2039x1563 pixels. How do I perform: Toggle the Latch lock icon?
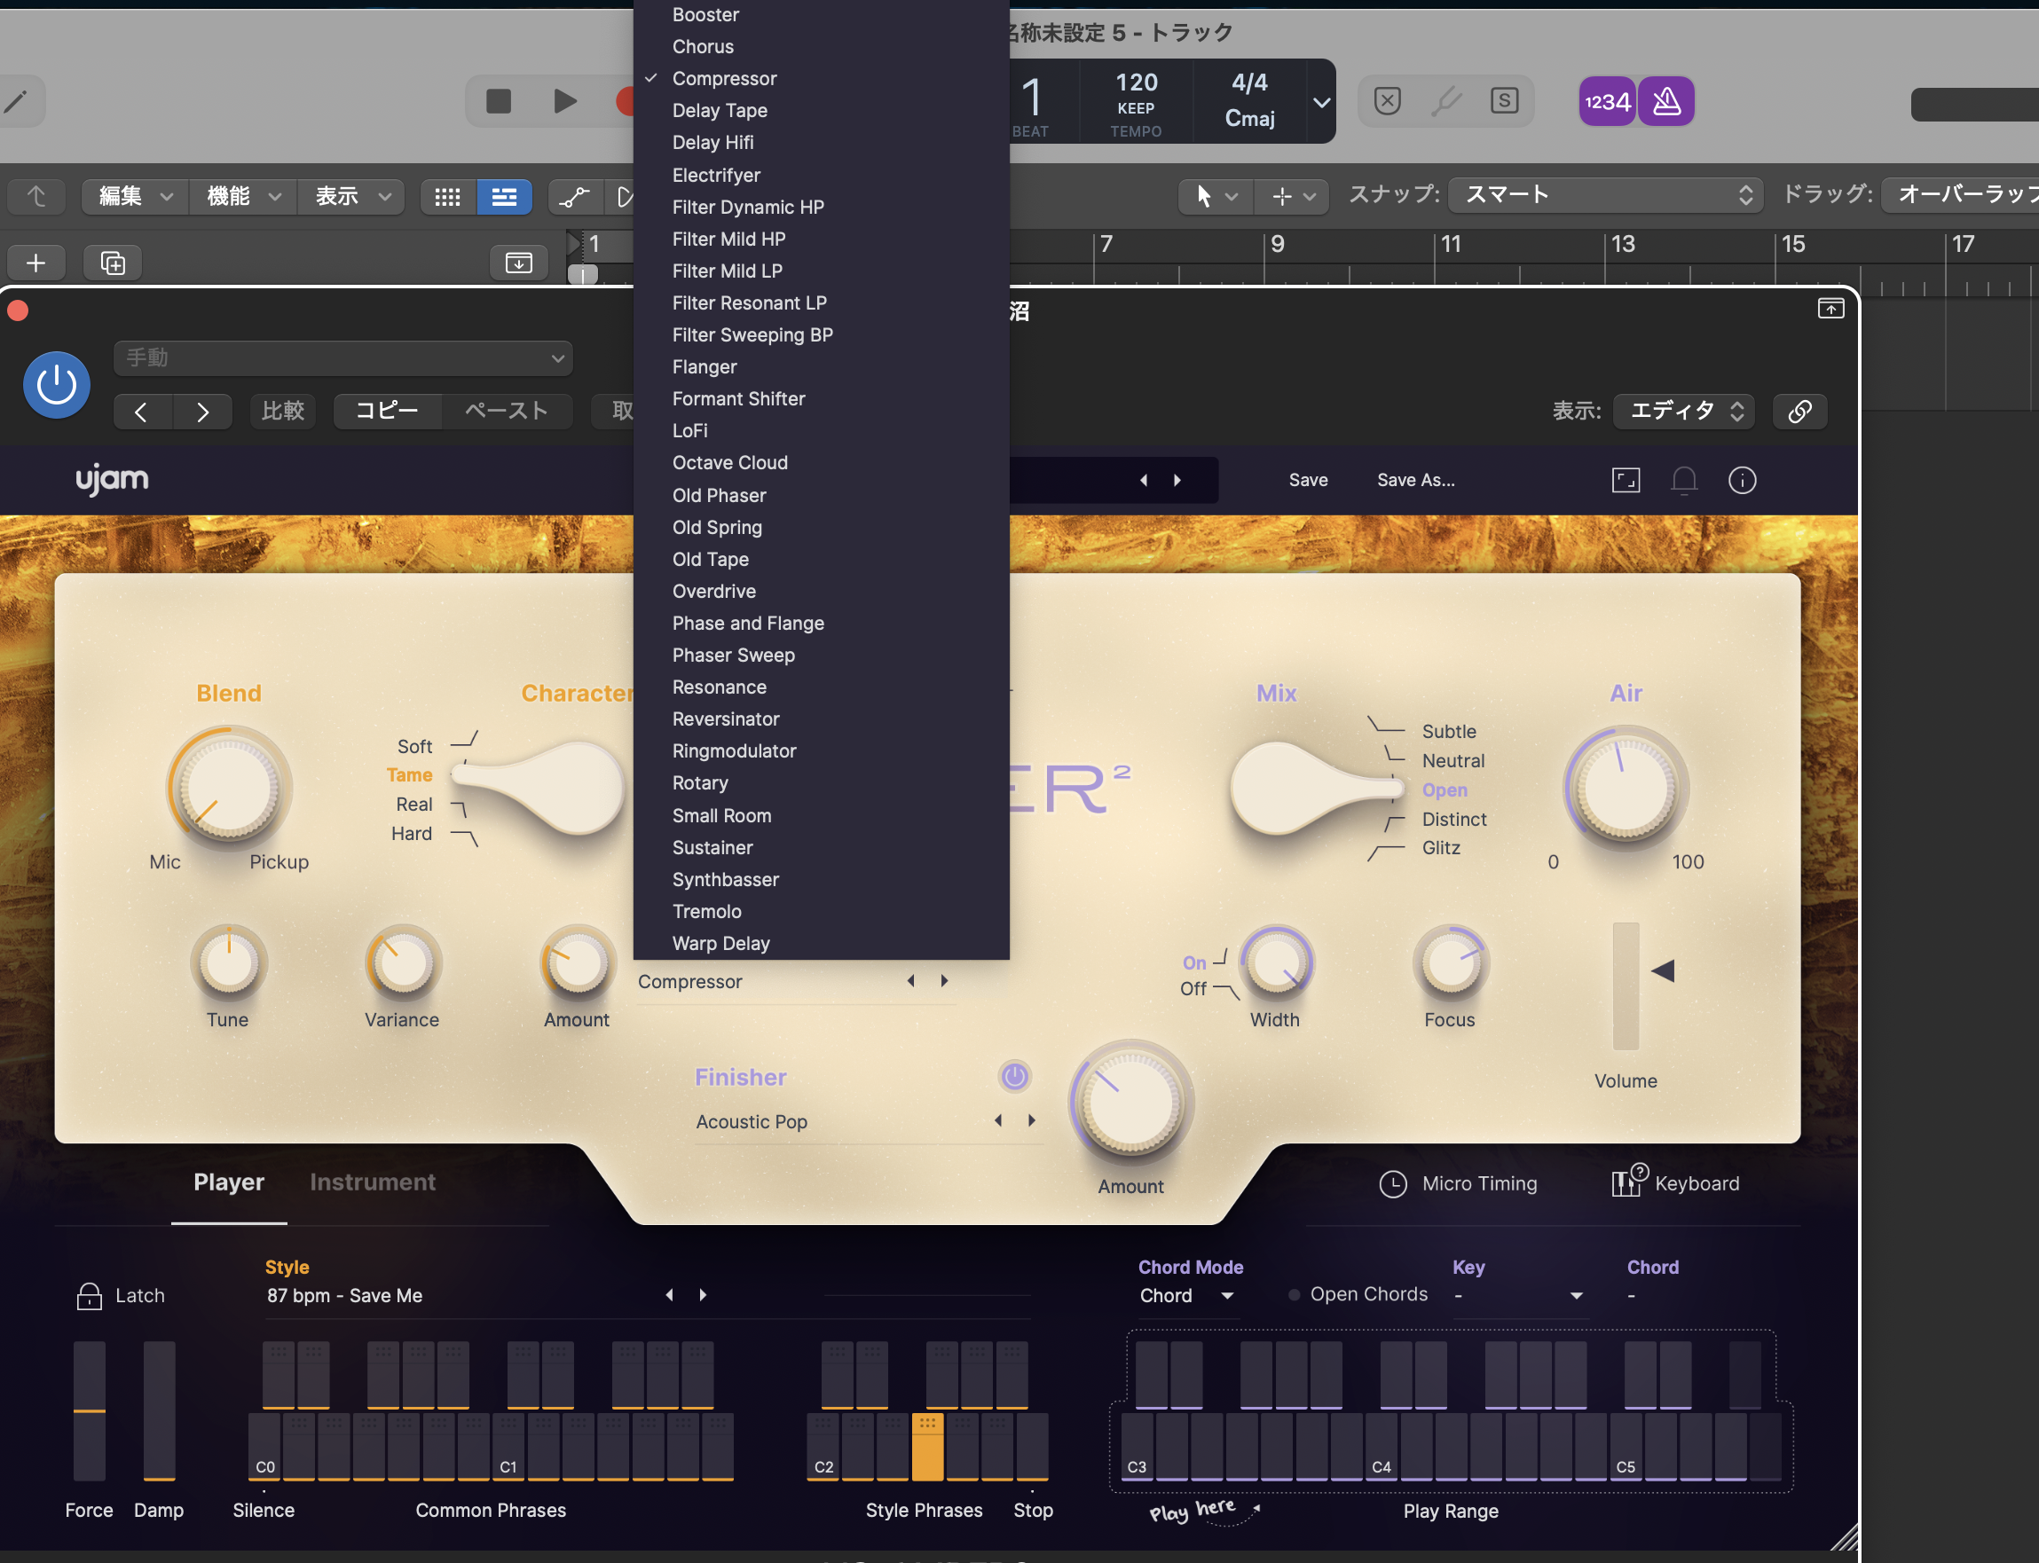click(x=90, y=1296)
